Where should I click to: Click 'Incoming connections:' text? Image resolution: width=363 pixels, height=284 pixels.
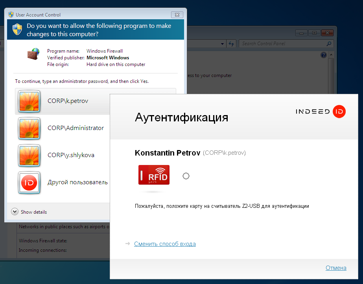(43, 250)
